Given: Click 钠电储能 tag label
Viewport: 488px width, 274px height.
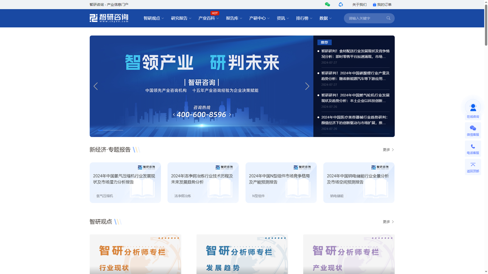Looking at the screenshot, I should click(337, 196).
